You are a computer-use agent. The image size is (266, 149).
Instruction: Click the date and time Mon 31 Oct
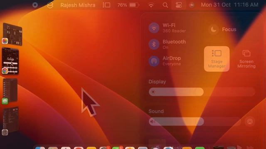click(230, 5)
